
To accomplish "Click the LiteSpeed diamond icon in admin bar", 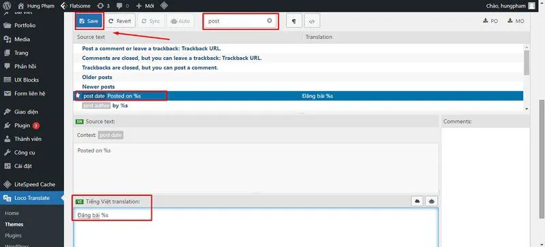I will point(164,5).
